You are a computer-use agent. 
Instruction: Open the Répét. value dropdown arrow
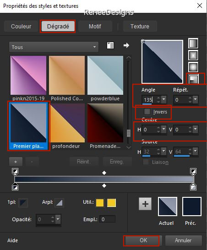point(196,100)
